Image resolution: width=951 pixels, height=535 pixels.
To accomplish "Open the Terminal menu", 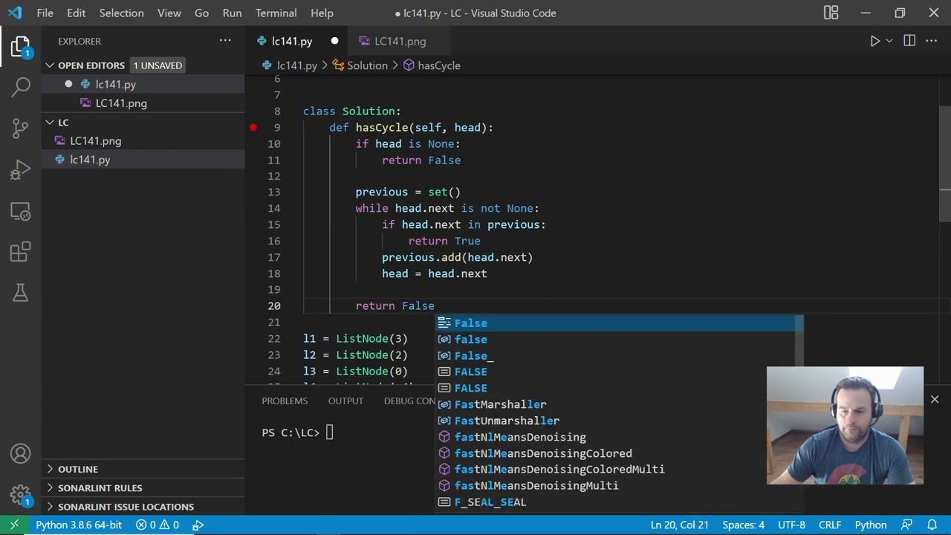I will (x=276, y=13).
